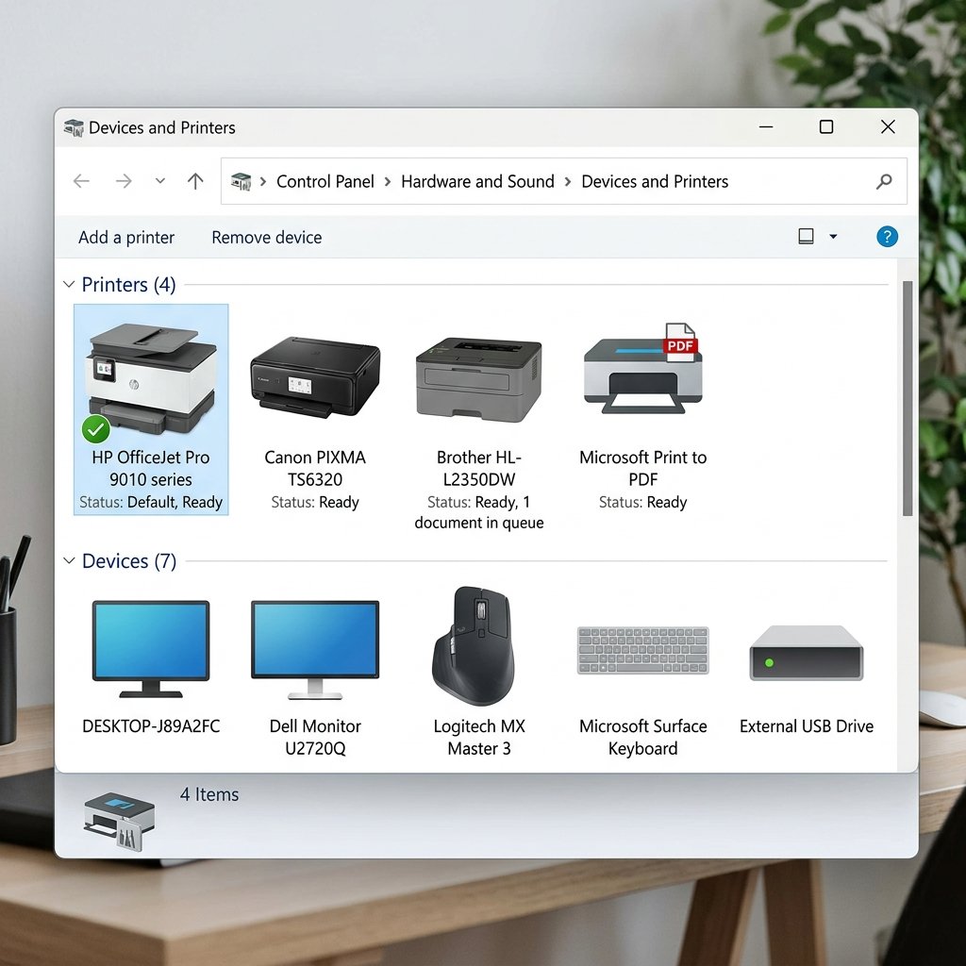Navigate to Control Panel breadcrumb
This screenshot has height=966, width=966.
coord(325,181)
